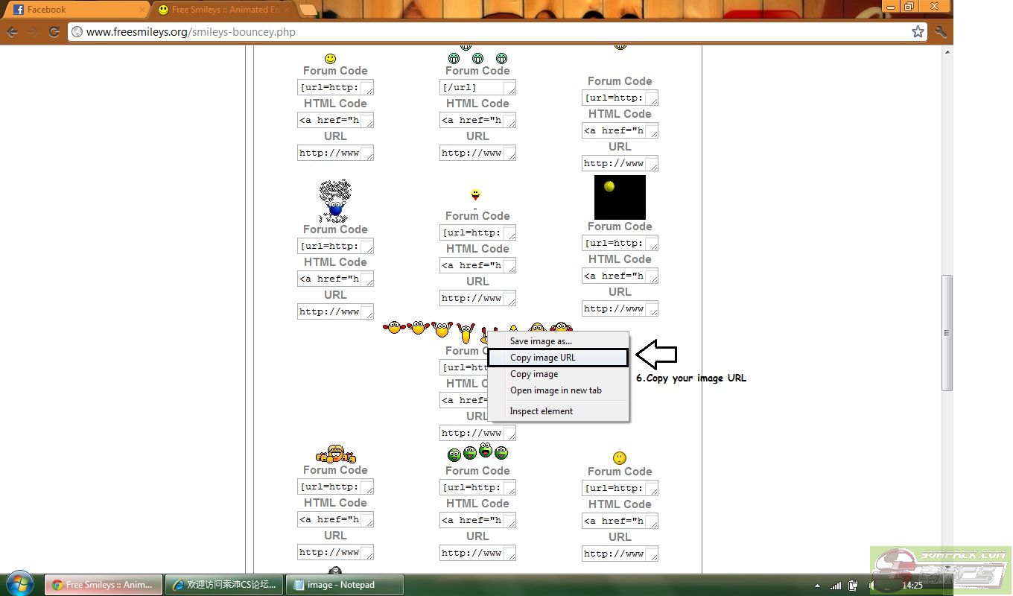Click the four green smileys image

point(477,452)
